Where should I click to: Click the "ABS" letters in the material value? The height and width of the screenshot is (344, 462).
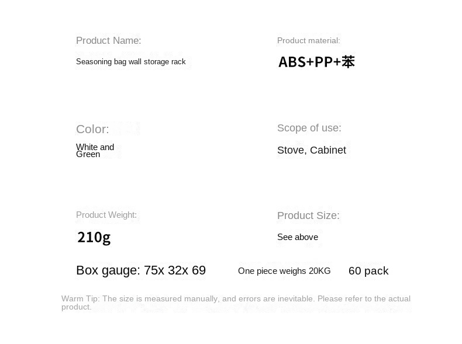pos(291,62)
